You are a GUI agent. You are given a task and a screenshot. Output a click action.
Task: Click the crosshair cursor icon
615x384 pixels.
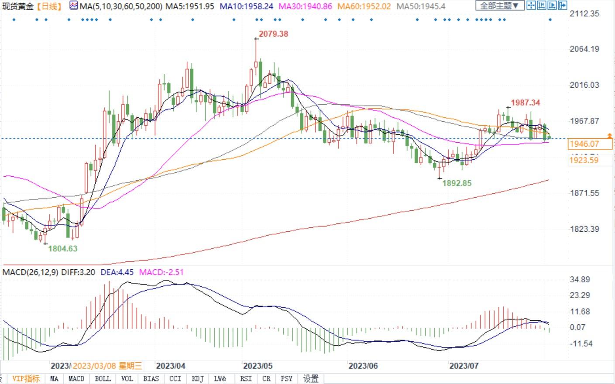531,6
